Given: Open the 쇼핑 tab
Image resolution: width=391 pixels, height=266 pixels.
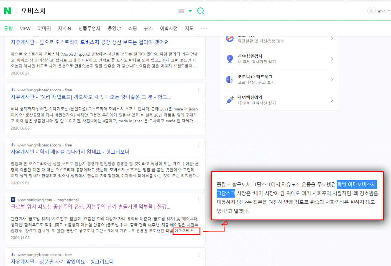Looking at the screenshot, I should (x=132, y=28).
